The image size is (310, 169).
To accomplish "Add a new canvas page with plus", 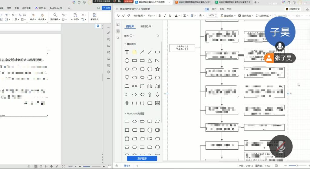I will 137,166.
